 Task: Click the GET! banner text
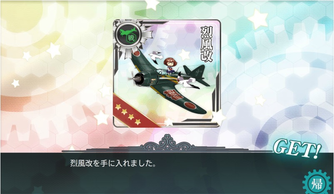[297, 149]
